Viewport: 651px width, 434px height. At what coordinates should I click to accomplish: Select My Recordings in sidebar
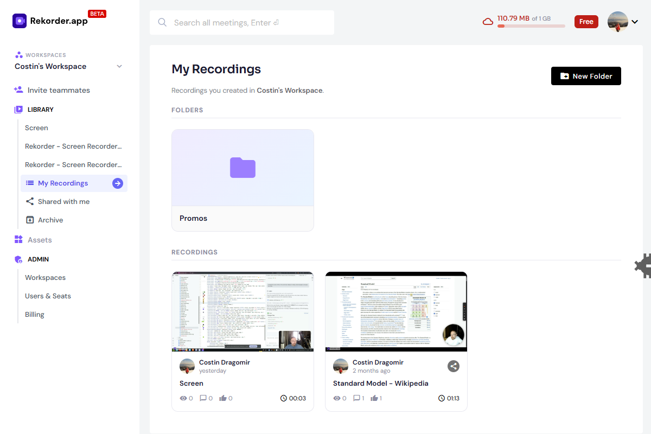pos(74,183)
